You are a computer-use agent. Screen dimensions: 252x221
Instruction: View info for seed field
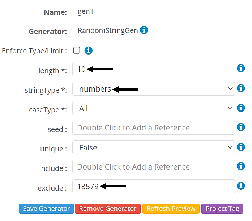tap(241, 127)
